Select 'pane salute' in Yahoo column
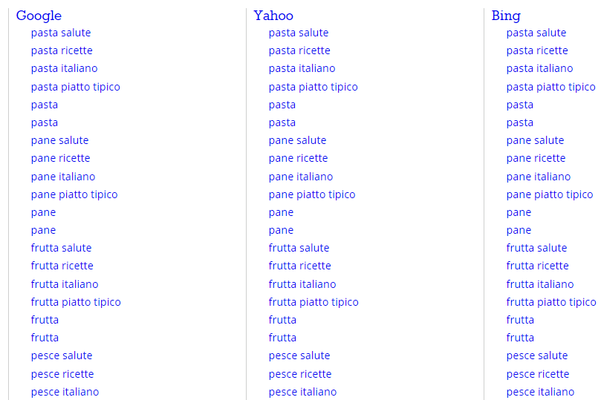The height and width of the screenshot is (400, 601). pos(297,140)
